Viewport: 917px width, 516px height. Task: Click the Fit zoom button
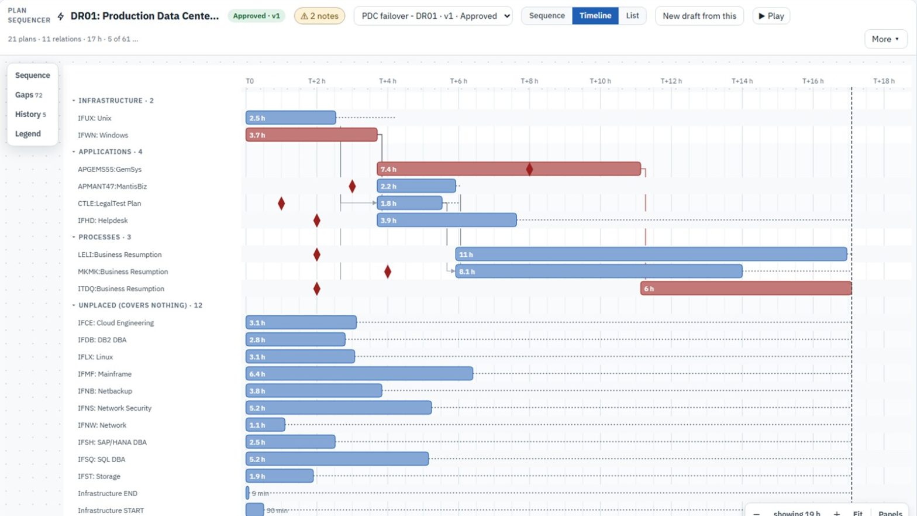pyautogui.click(x=858, y=514)
